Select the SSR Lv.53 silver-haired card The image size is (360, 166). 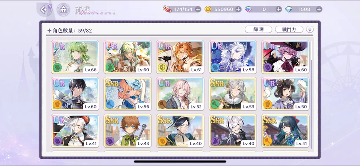point(233,94)
